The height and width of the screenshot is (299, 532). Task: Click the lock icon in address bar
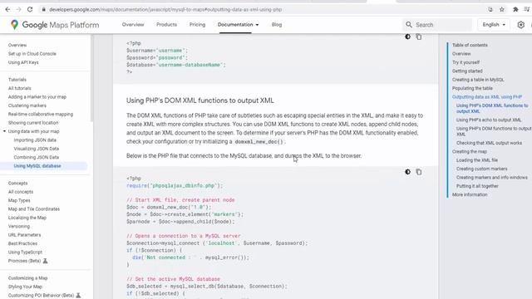click(x=43, y=9)
